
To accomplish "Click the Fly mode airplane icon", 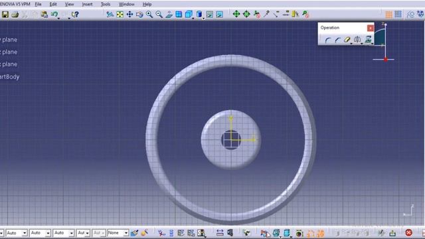I will click(x=110, y=15).
